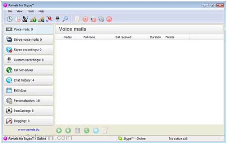Open the Custom recordings: 0 section
The image size is (227, 144).
[29, 60]
